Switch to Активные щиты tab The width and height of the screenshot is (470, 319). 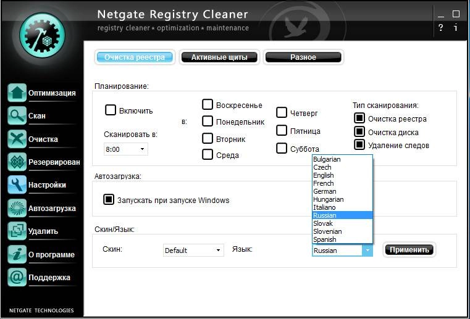(x=219, y=57)
